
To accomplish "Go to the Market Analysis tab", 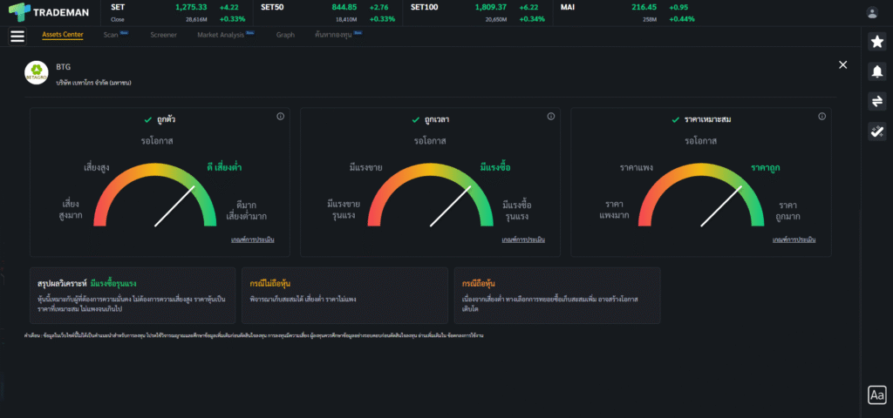I will (221, 35).
